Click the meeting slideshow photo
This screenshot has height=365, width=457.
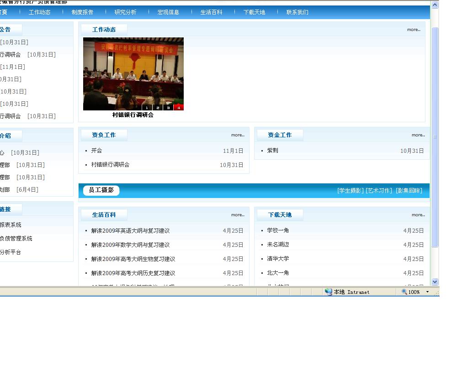click(x=133, y=71)
